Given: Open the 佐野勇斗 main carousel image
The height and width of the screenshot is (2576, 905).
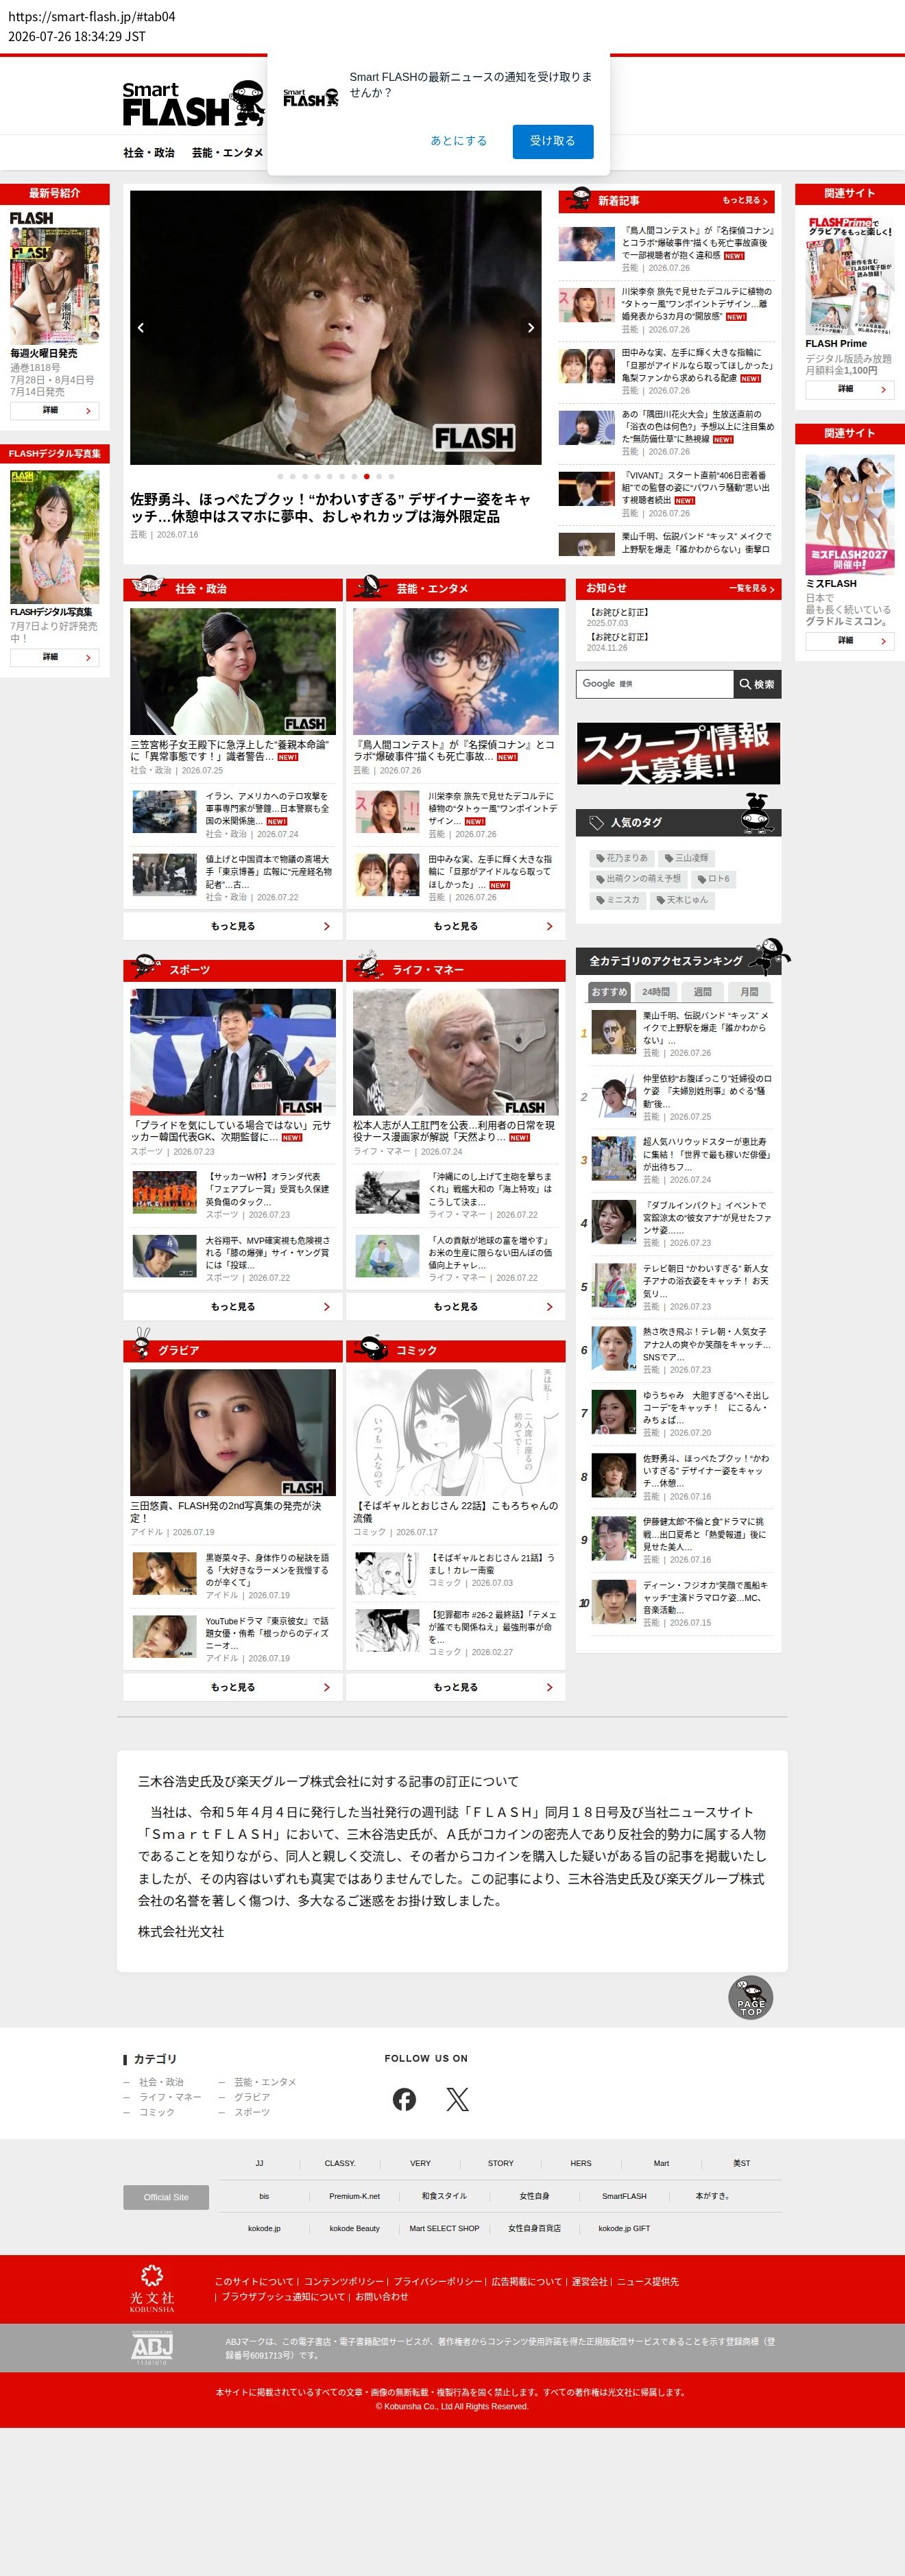Looking at the screenshot, I should [x=336, y=328].
